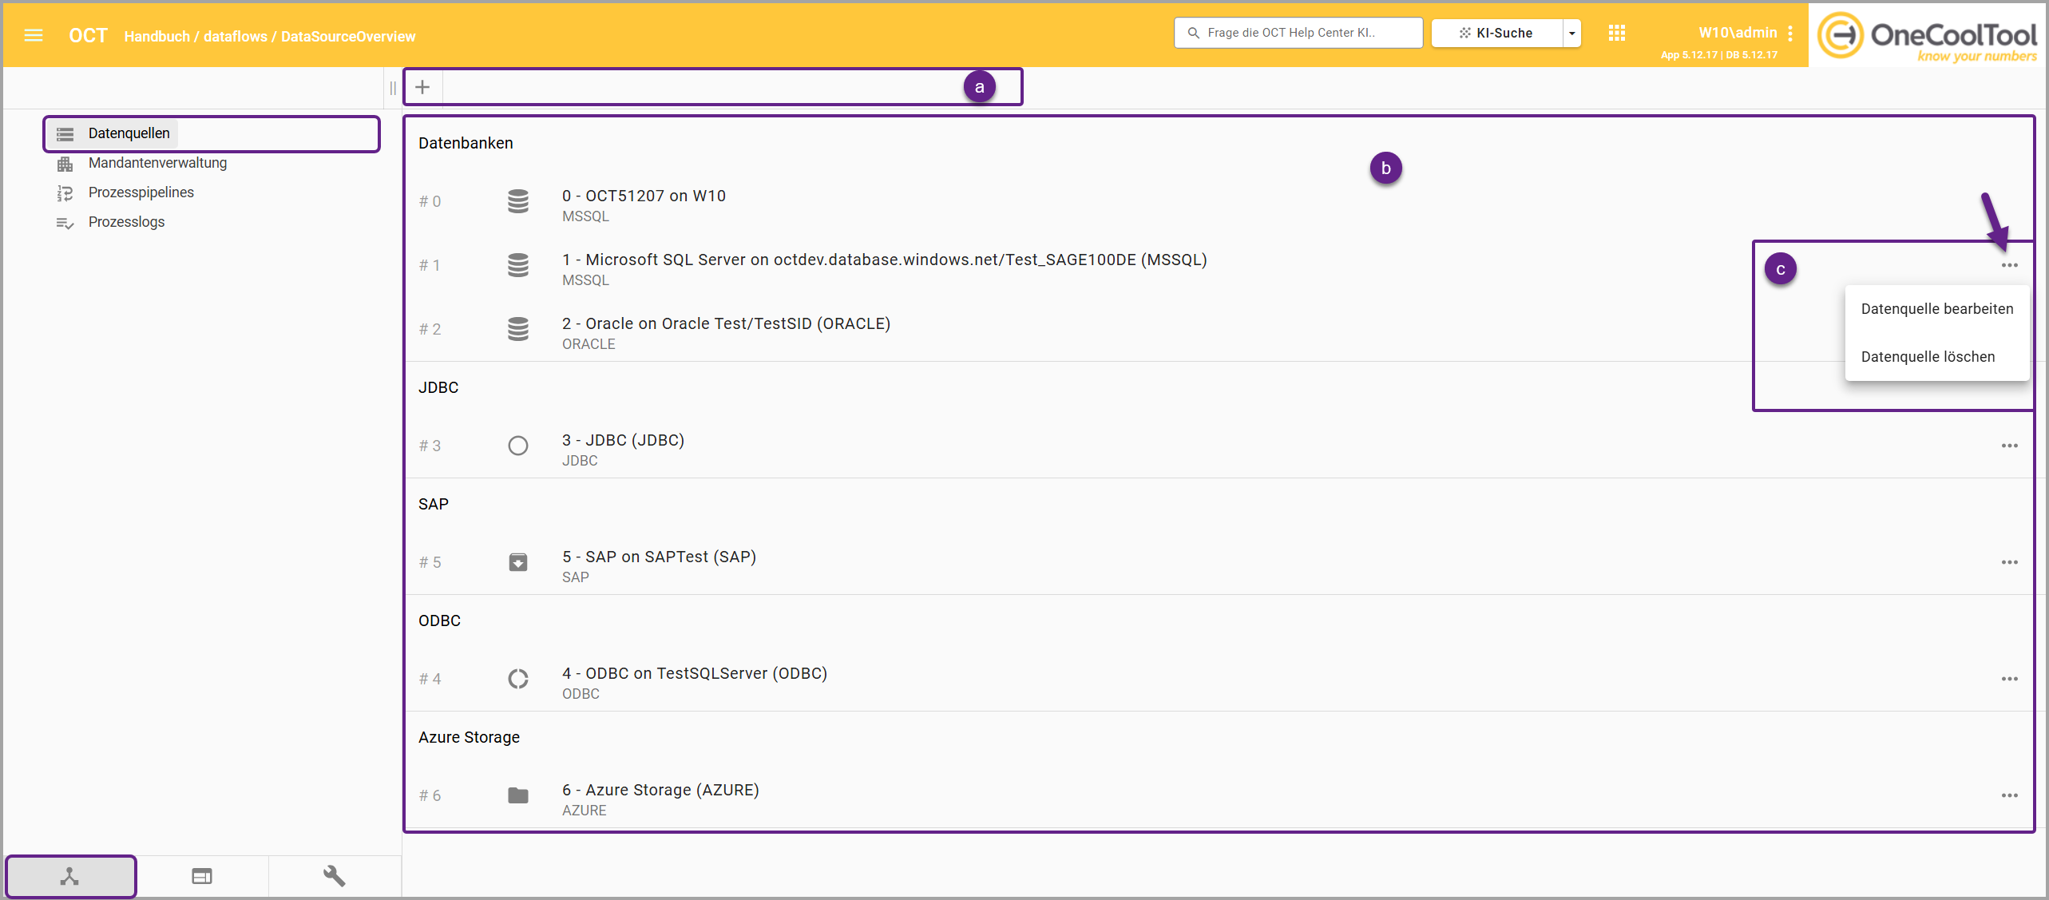Image resolution: width=2049 pixels, height=900 pixels.
Task: Click the OCT Help Center search field
Action: [1298, 33]
